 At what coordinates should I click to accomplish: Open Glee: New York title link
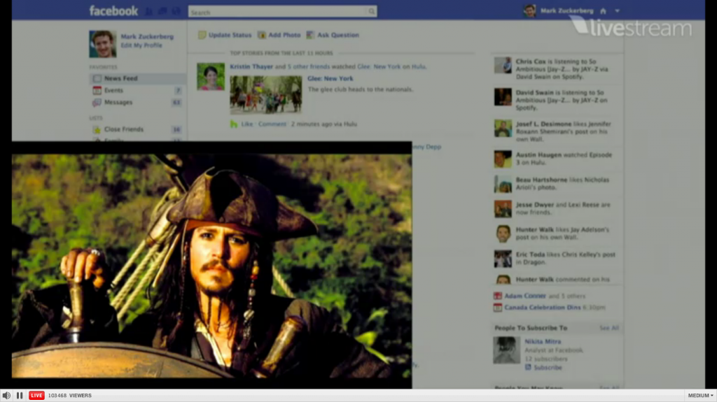[x=330, y=78]
